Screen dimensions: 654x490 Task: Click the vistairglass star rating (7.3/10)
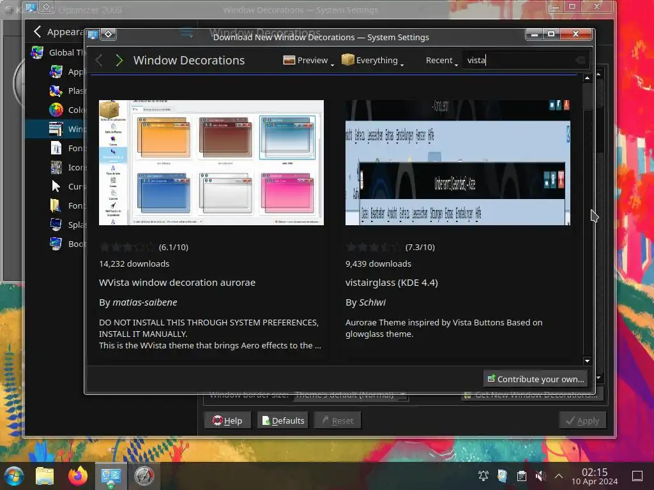pyautogui.click(x=373, y=248)
